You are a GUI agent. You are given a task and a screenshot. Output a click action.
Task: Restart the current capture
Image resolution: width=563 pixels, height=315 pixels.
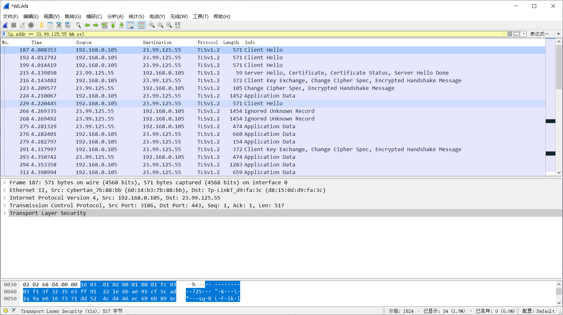(x=22, y=25)
